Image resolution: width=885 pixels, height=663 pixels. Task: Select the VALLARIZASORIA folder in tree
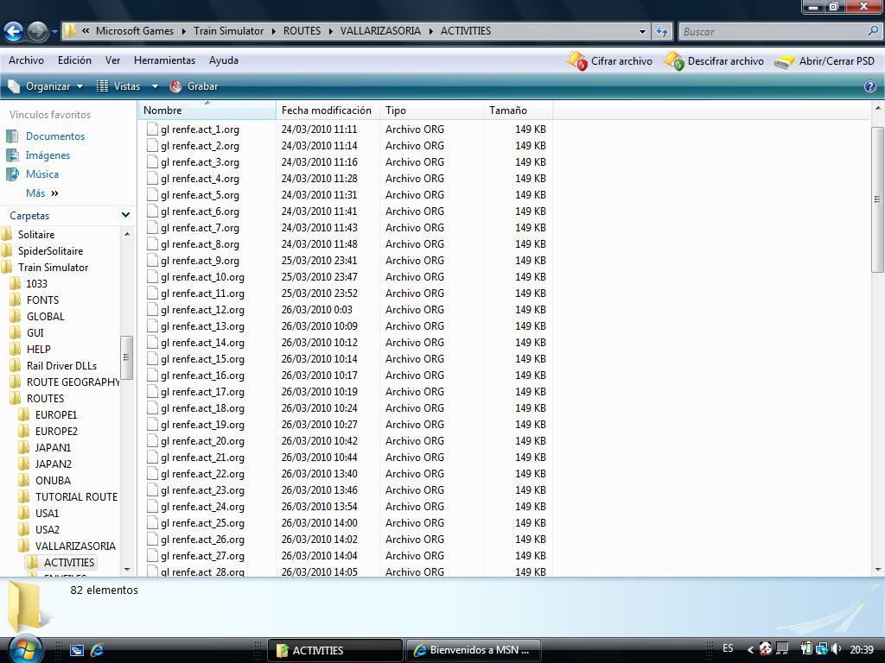74,546
